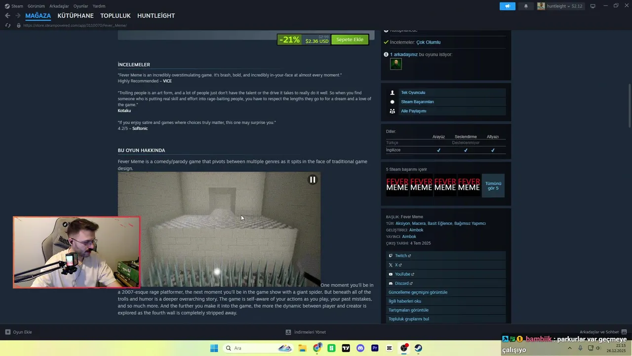632x356 pixels.
Task: Open the 1 arkadaşınız link
Action: [x=404, y=54]
